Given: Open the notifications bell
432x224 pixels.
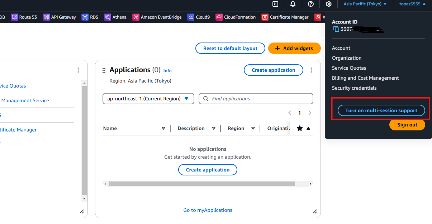Looking at the screenshot, I should (293, 4).
